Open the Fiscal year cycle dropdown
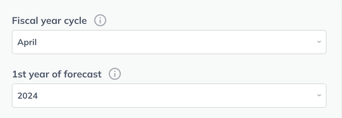Image resolution: width=342 pixels, height=118 pixels. [x=169, y=42]
